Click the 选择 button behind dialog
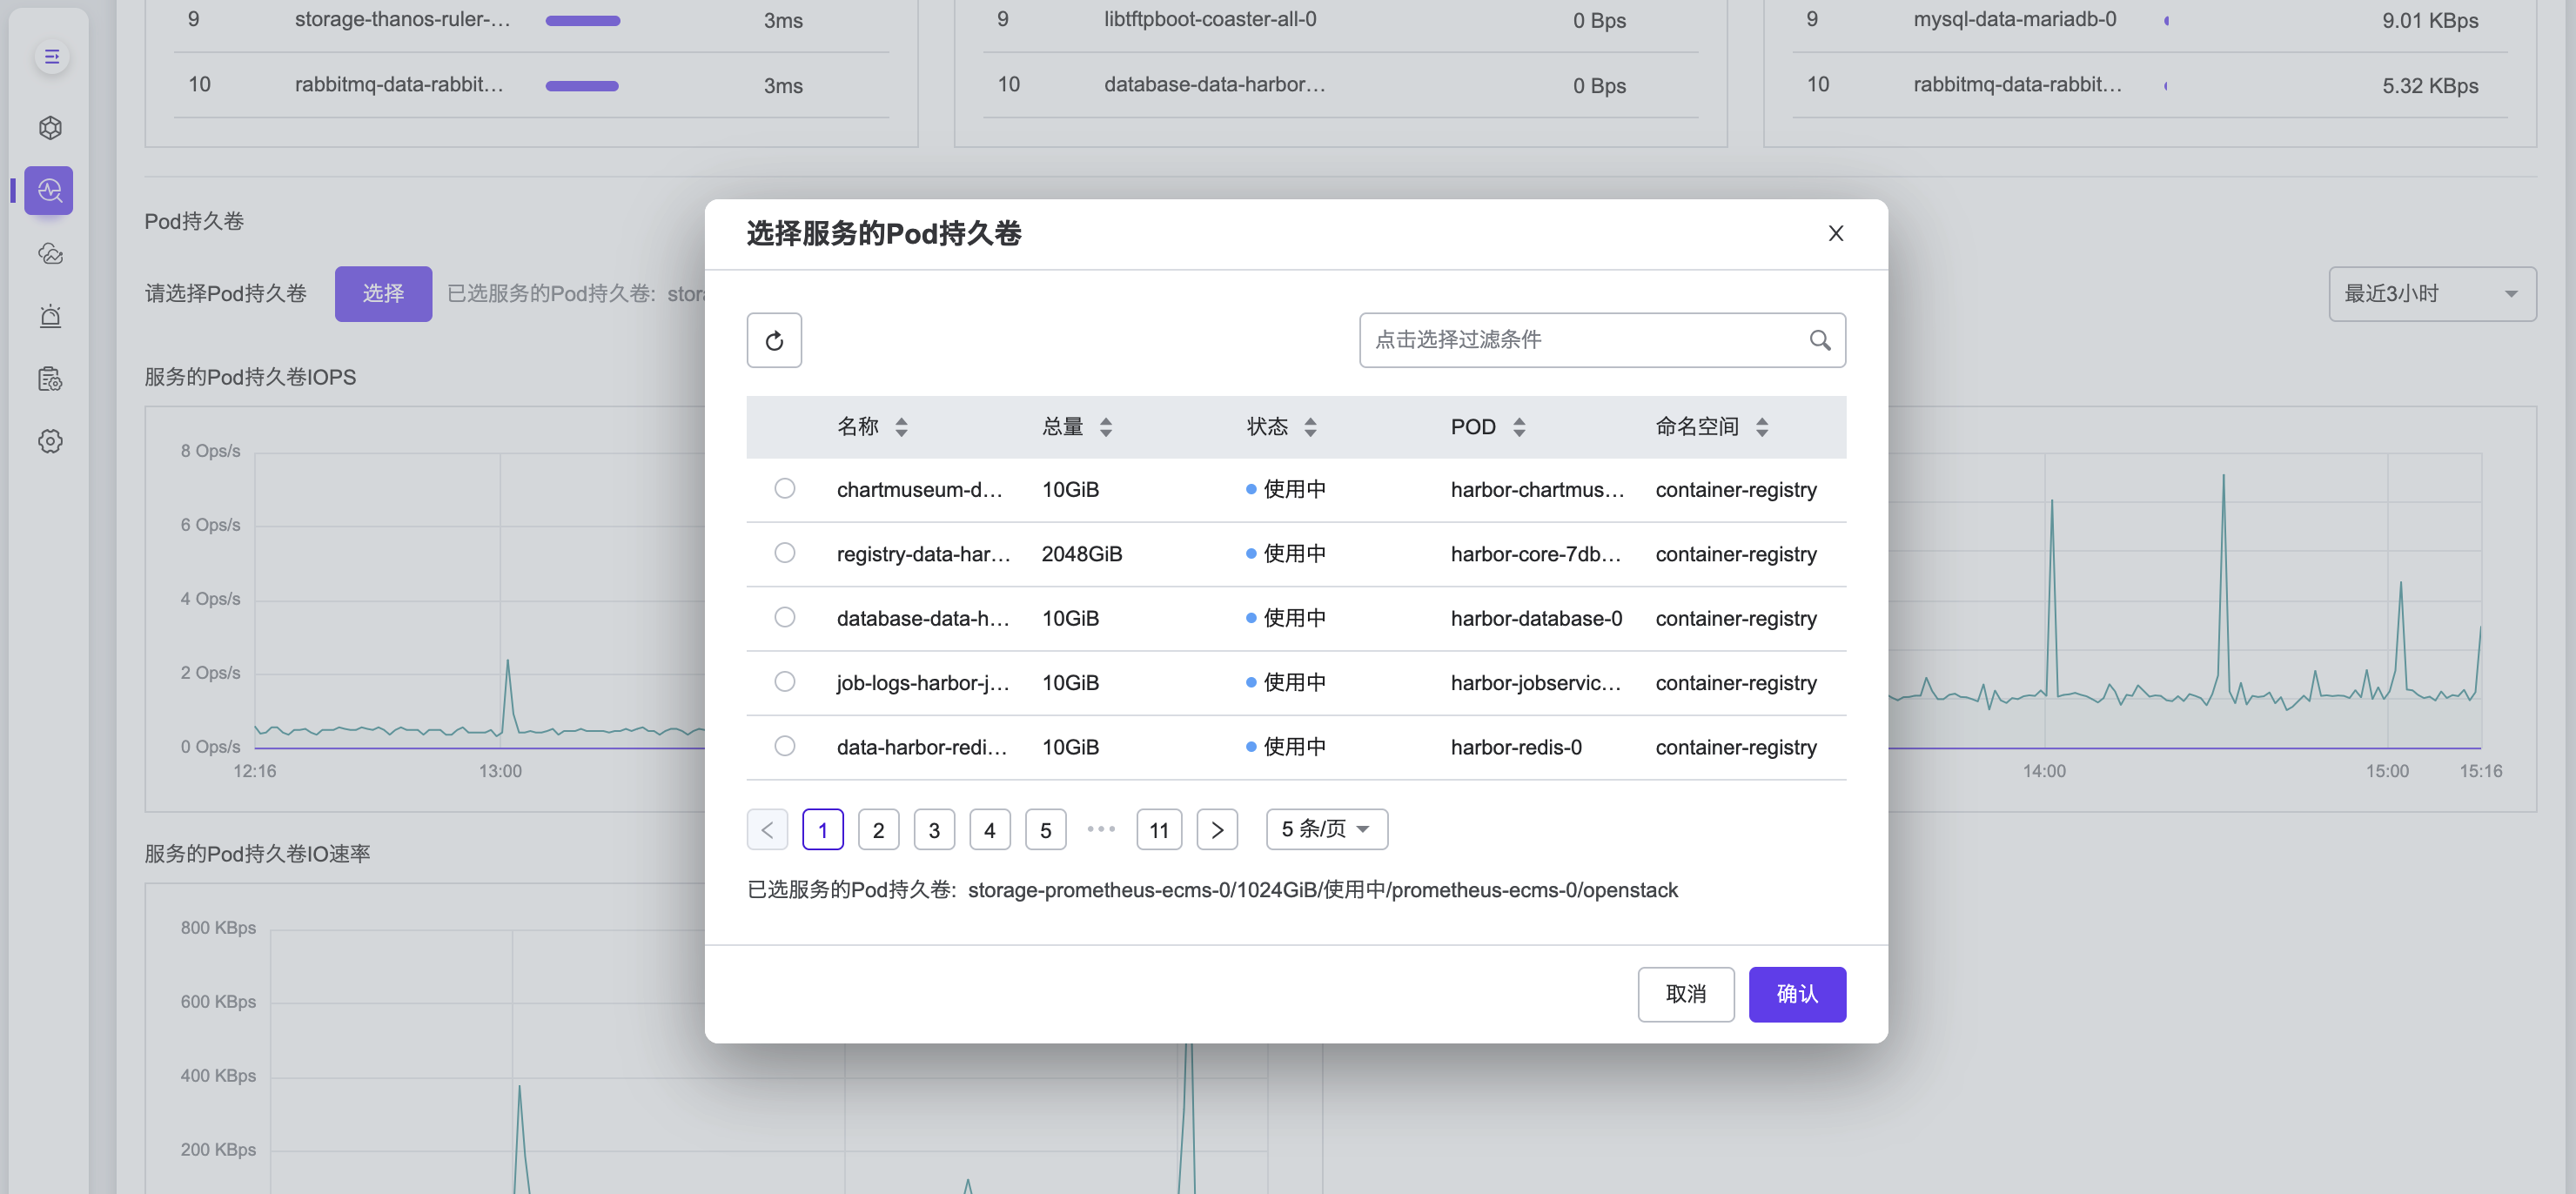The width and height of the screenshot is (2576, 1194). tap(383, 294)
